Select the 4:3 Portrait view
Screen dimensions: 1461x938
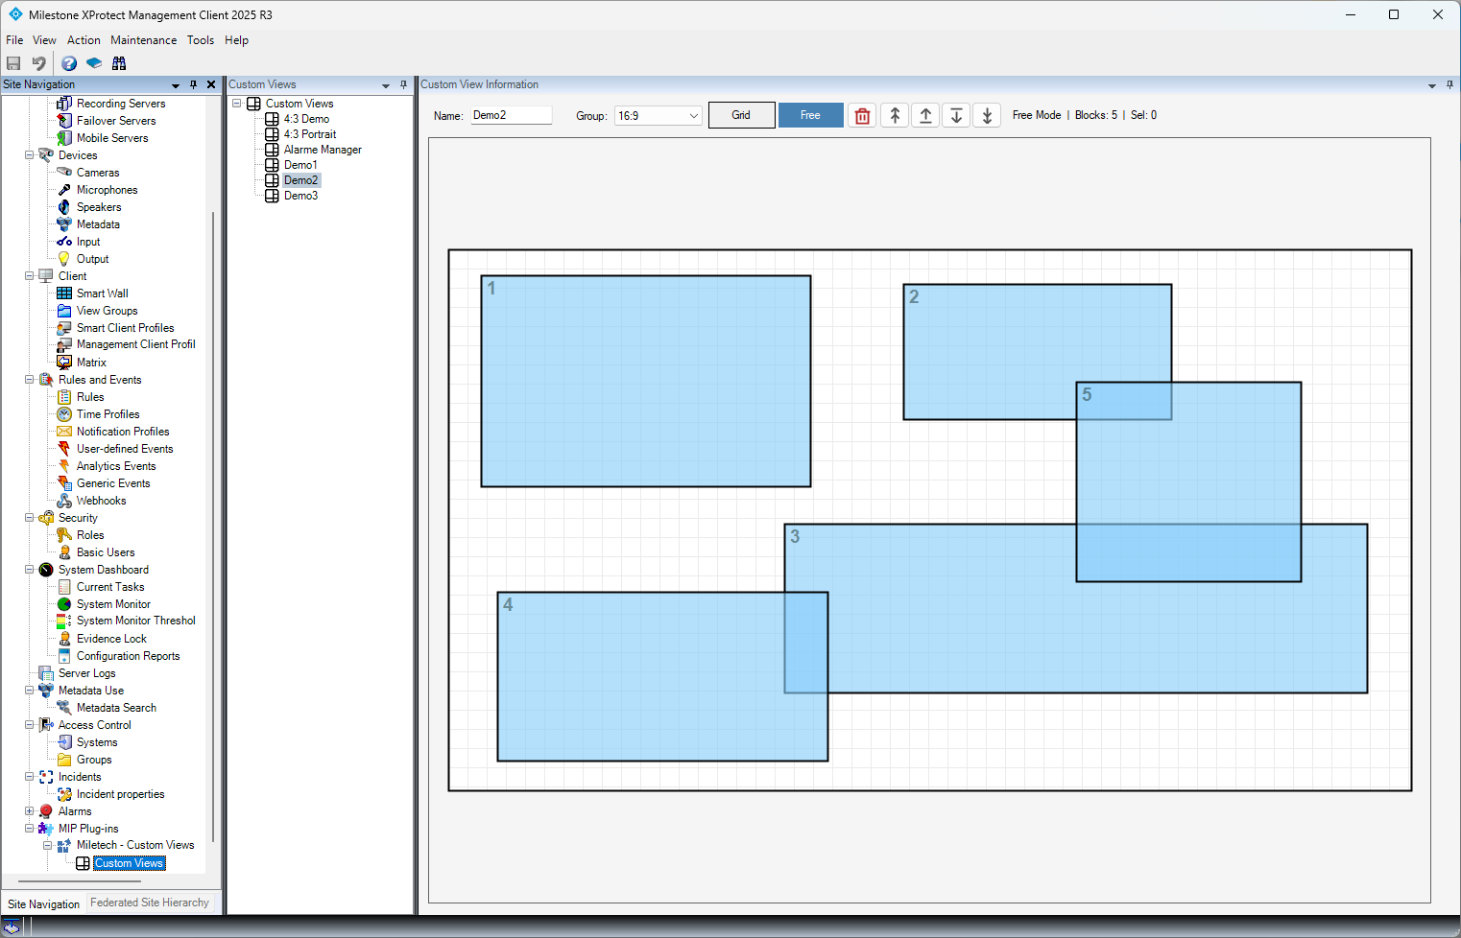point(310,134)
